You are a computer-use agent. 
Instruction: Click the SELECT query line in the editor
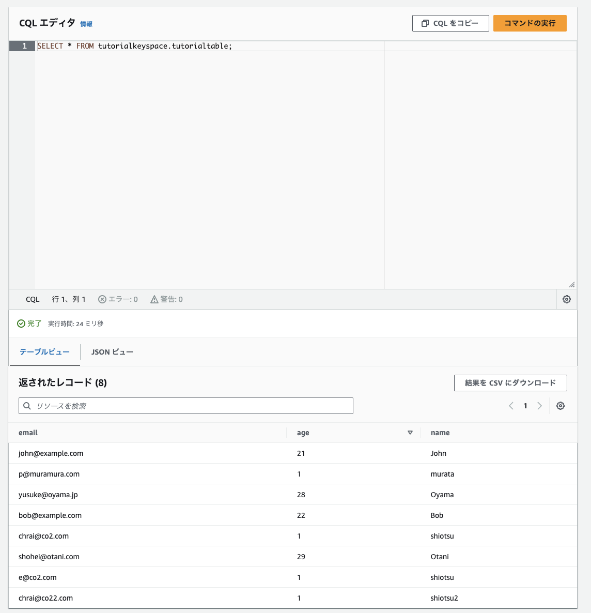point(134,46)
